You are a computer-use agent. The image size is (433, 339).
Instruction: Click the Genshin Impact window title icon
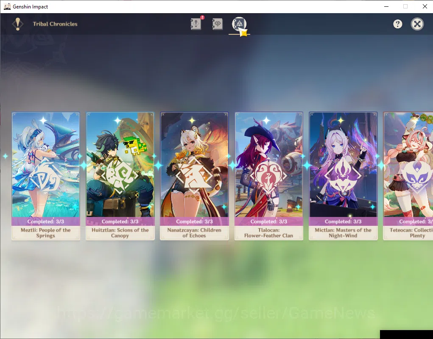(7, 6)
